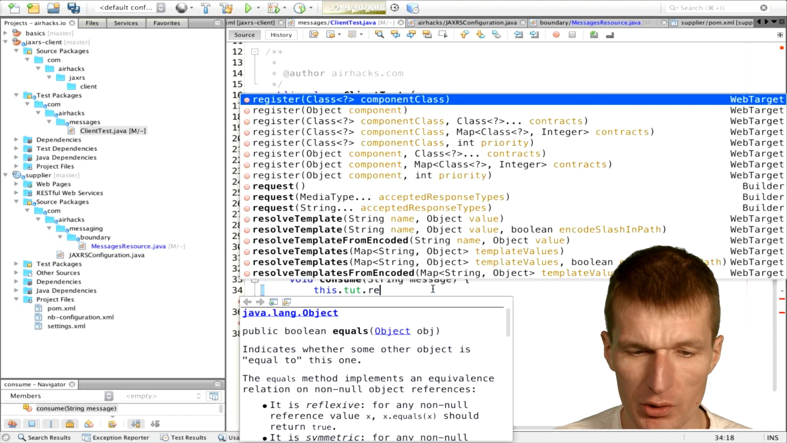
Task: Click Next Bookmark icon
Action: click(x=480, y=35)
